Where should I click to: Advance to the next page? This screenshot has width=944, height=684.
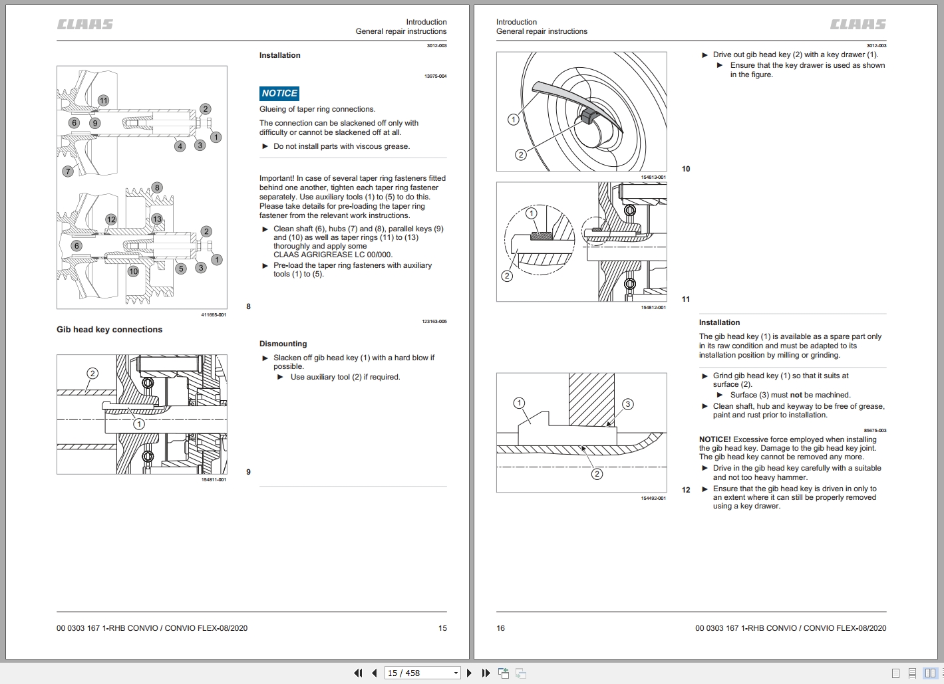[x=469, y=673]
